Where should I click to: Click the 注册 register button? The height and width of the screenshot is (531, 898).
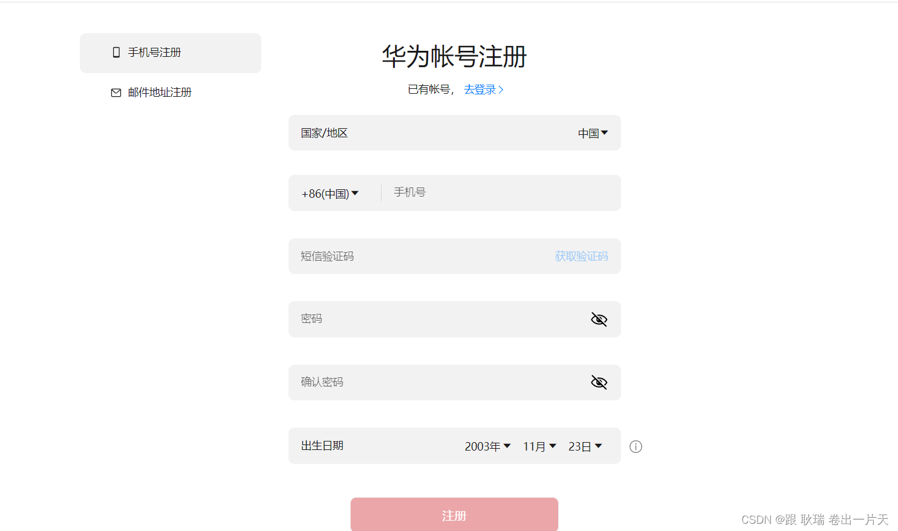[x=454, y=515]
